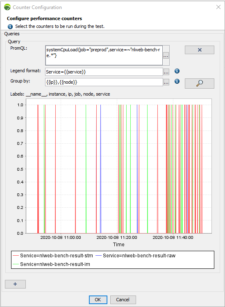Open info icon next to Group by
Screen dimensions: 225x307
click(177, 81)
